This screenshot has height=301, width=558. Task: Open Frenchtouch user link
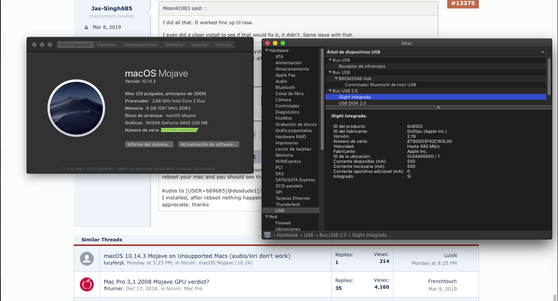[x=442, y=281]
